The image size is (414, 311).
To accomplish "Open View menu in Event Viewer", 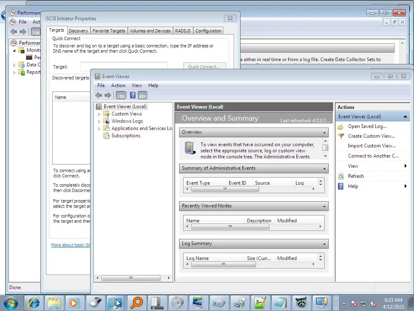I will (x=137, y=85).
